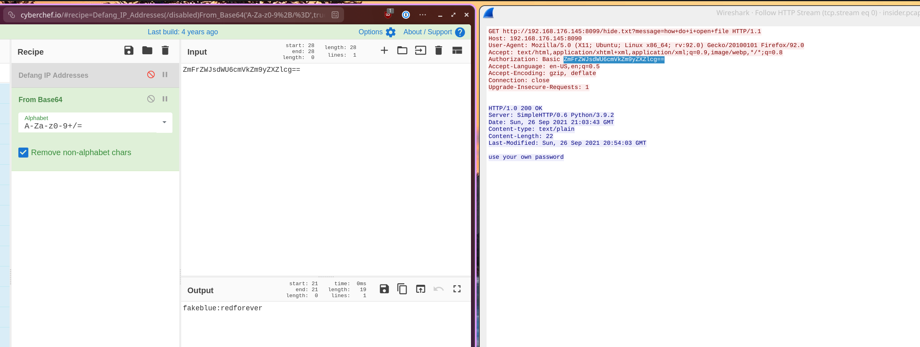This screenshot has height=347, width=920.
Task: Open a folder as input
Action: 402,51
